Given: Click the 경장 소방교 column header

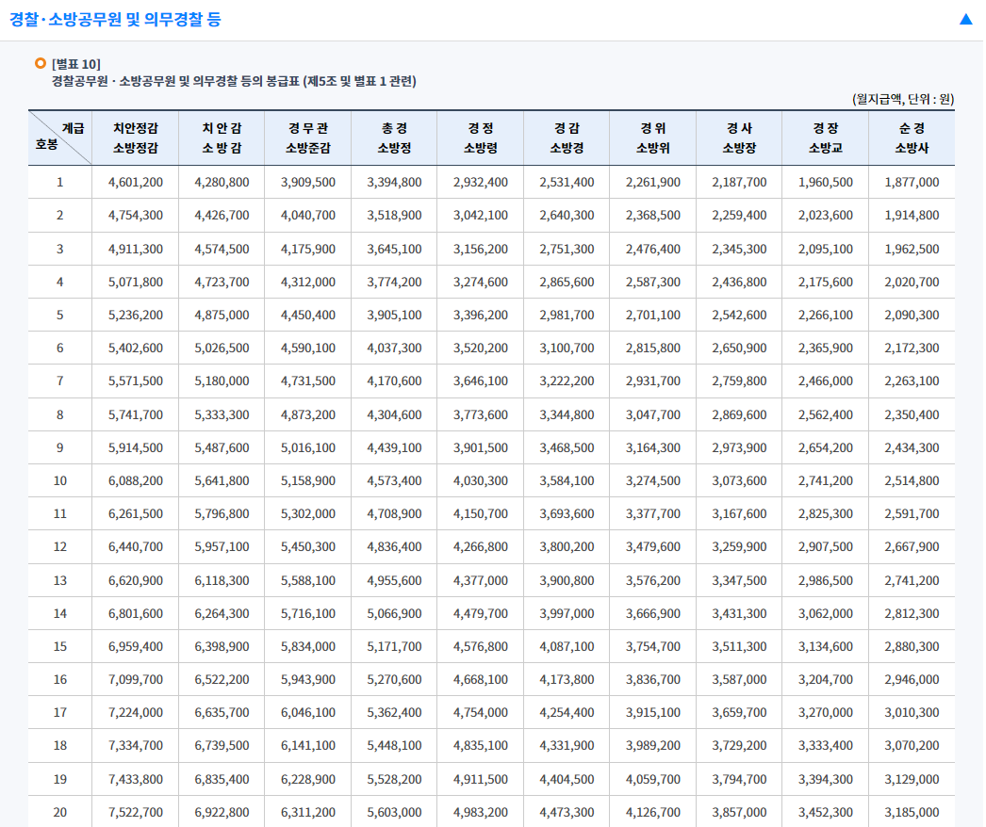Looking at the screenshot, I should [825, 138].
